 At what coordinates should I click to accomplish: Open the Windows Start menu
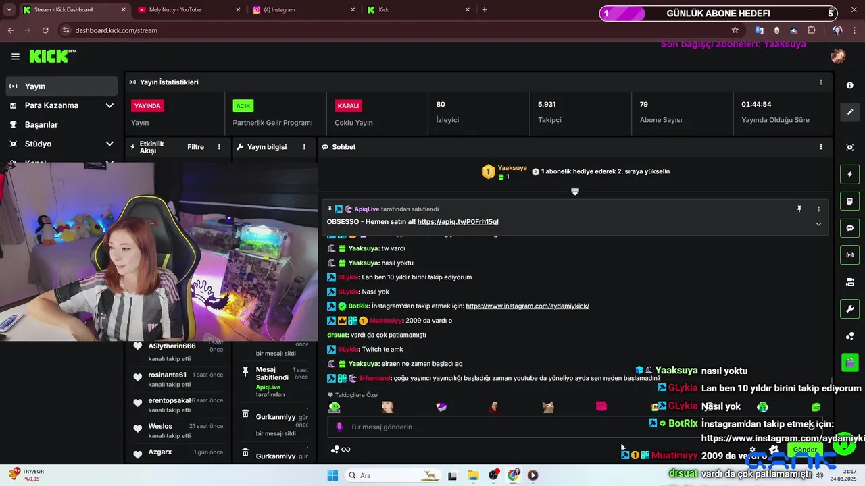(x=332, y=476)
